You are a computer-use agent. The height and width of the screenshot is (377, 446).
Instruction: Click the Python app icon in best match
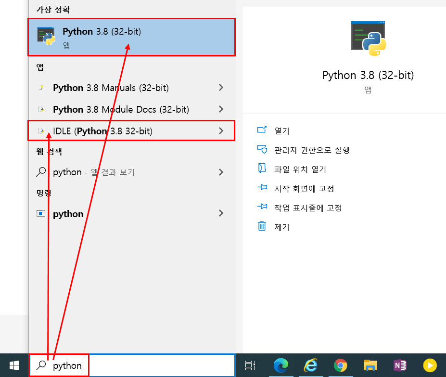pos(46,36)
